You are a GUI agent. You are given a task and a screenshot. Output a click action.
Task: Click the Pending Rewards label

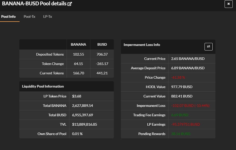(x=152, y=134)
